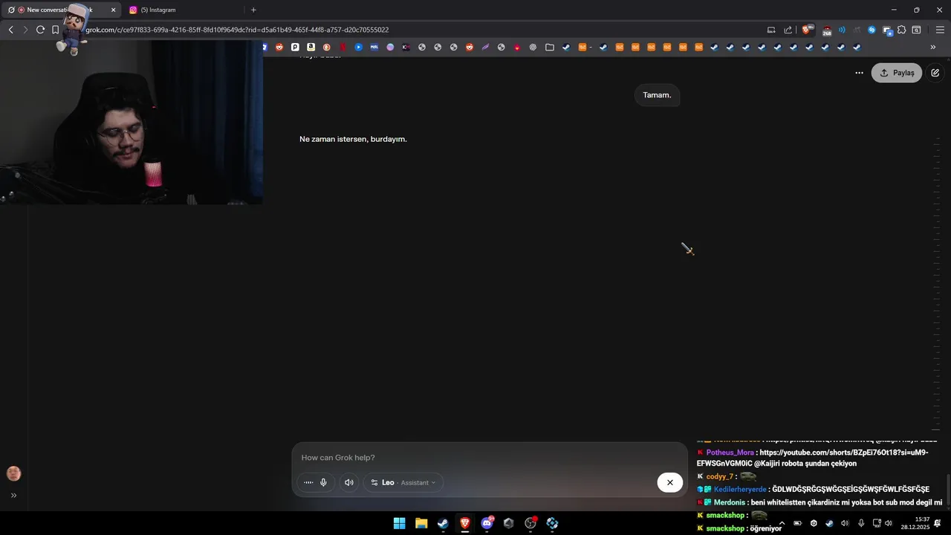951x535 pixels.
Task: Open Windows notification center bell
Action: (x=938, y=523)
